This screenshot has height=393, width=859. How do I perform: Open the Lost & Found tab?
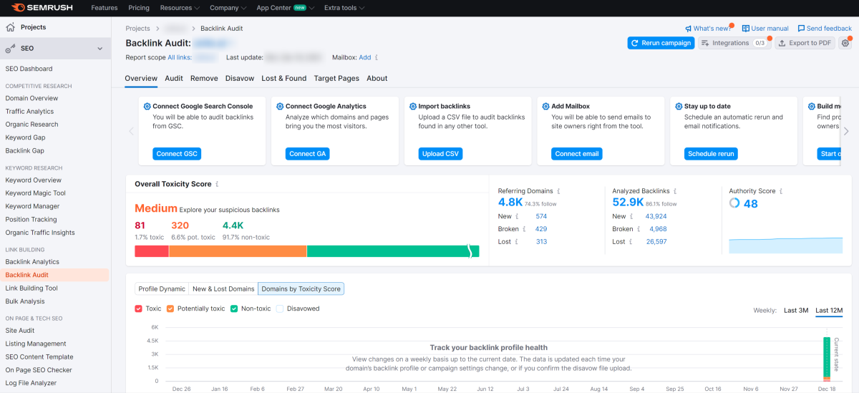coord(283,79)
